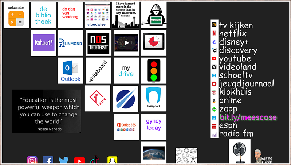The width and height of the screenshot is (291, 165).
Task: Click the zapp link
Action: [x=228, y=109]
